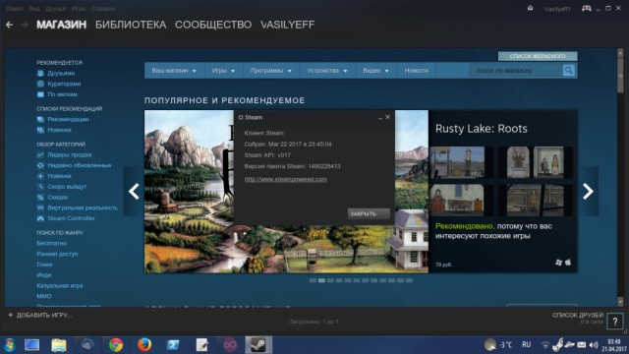This screenshot has height=354, width=629.
Task: Open the Rusty Lake: Roots title
Action: [x=482, y=129]
